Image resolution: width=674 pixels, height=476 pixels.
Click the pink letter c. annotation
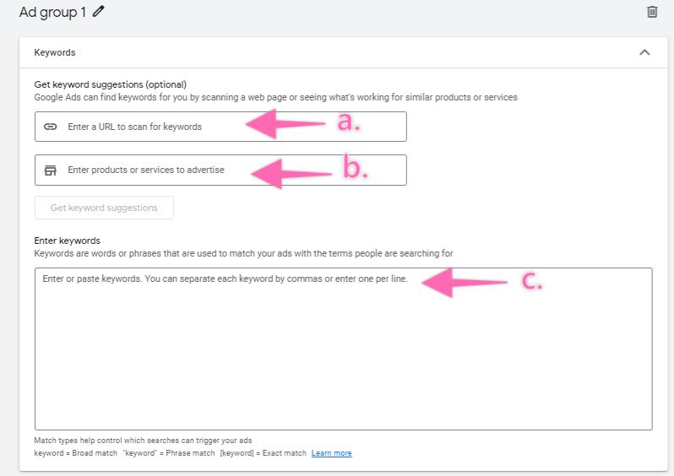coord(532,281)
